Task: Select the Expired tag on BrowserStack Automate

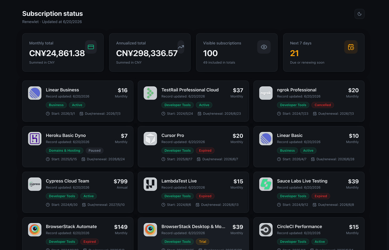Action: pos(90,242)
